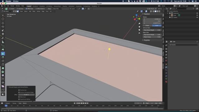Select the Annotate tool

pyautogui.click(x=3, y=38)
